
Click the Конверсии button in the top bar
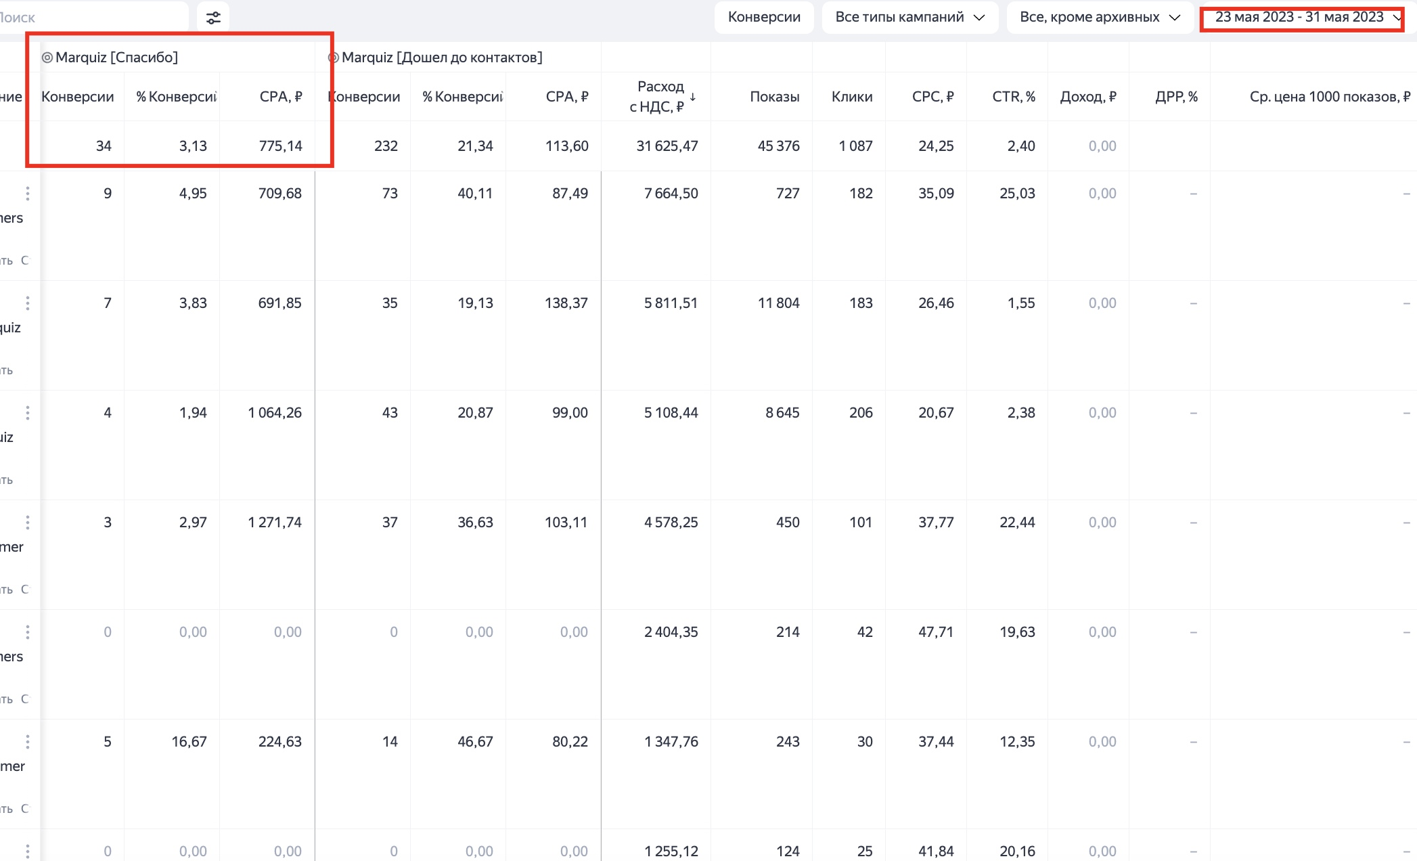point(764,18)
